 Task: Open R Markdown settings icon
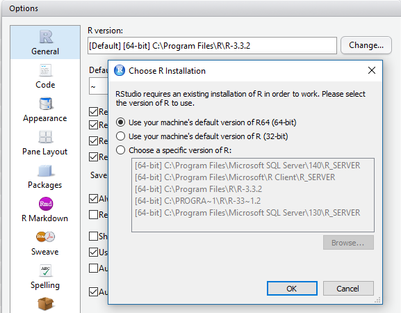[46, 204]
